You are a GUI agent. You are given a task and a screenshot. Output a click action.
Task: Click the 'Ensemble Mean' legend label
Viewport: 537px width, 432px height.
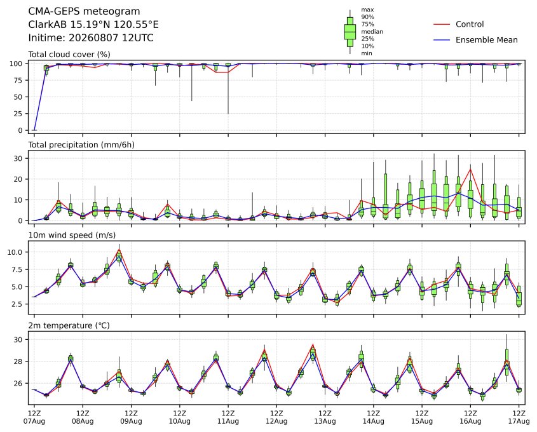pos(486,40)
